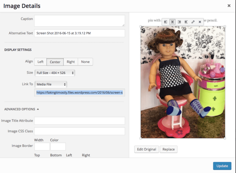
Task: Click the Edit Original button
Action: coord(146,149)
